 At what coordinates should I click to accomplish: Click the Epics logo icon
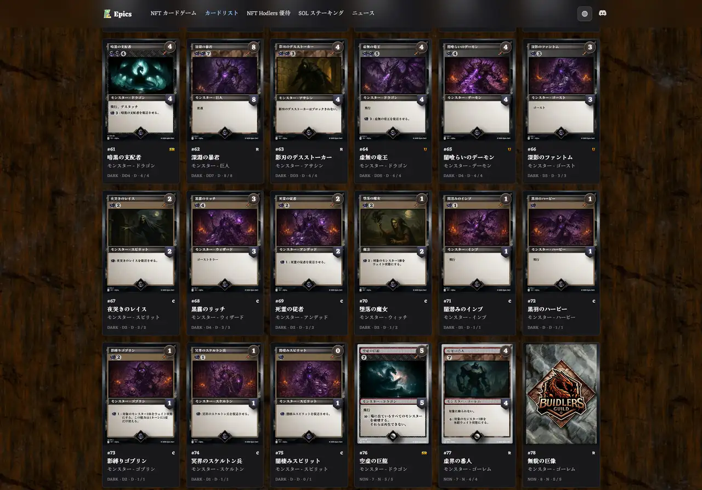click(x=107, y=14)
